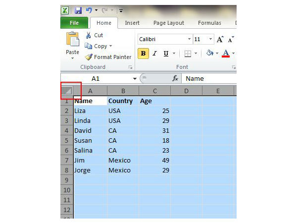The image size is (297, 223).
Task: Toggle Italic formatting
Action: tap(154, 54)
